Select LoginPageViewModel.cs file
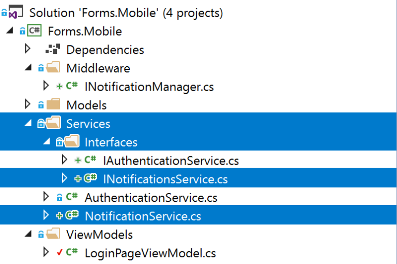 (x=150, y=253)
